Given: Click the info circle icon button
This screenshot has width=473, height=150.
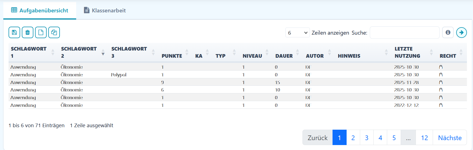Looking at the screenshot, I should click(x=448, y=32).
